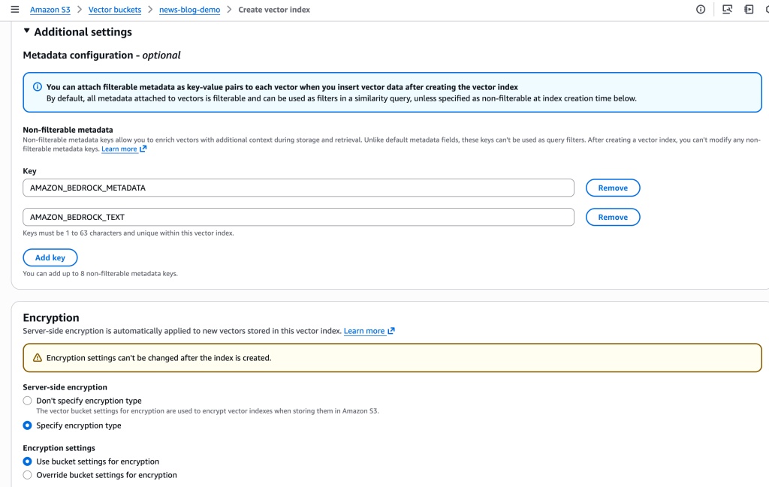Viewport: 769px width, 487px height.
Task: Remove the AMAZON_BEDROCK_TEXT key
Action: point(612,217)
